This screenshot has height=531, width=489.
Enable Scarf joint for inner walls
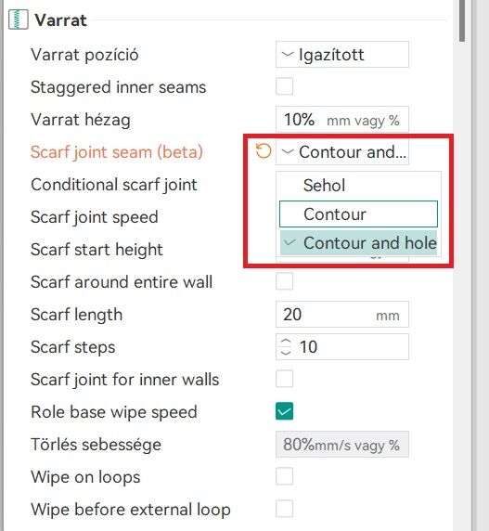click(284, 379)
